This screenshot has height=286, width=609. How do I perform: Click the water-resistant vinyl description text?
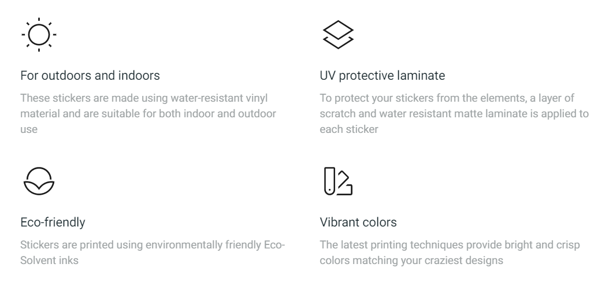pyautogui.click(x=148, y=113)
